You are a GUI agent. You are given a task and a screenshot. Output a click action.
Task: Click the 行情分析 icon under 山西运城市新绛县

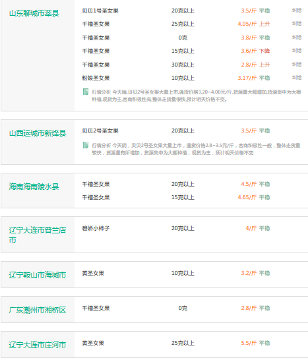point(86,145)
